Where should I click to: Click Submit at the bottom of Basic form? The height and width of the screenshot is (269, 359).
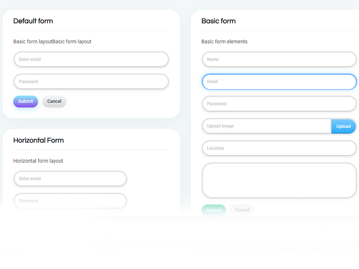click(214, 210)
